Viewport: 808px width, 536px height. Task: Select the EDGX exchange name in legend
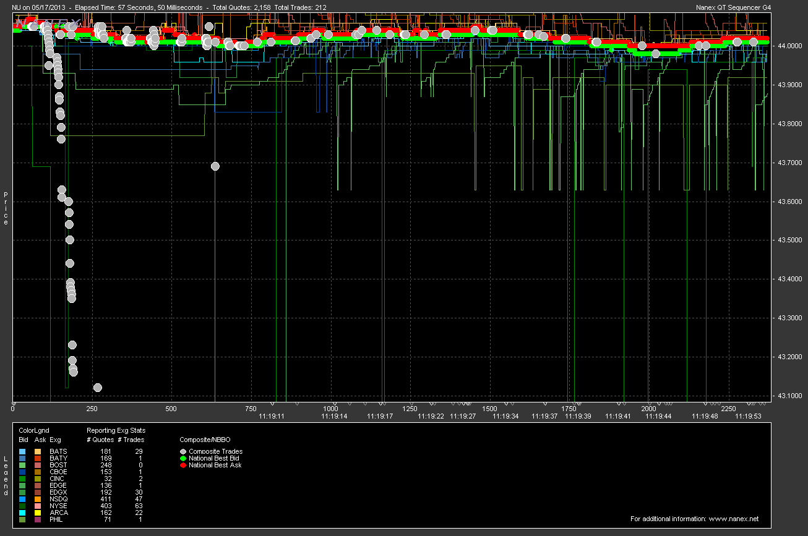point(58,492)
